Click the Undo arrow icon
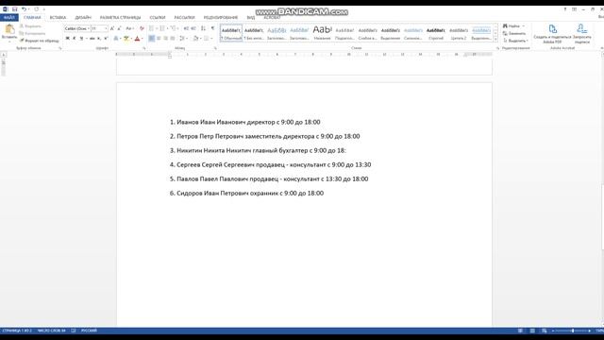The width and height of the screenshot is (604, 340). pos(24,9)
